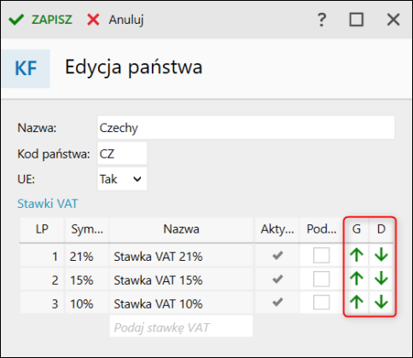Check the Pod... checkbox in 21% row

tap(322, 256)
